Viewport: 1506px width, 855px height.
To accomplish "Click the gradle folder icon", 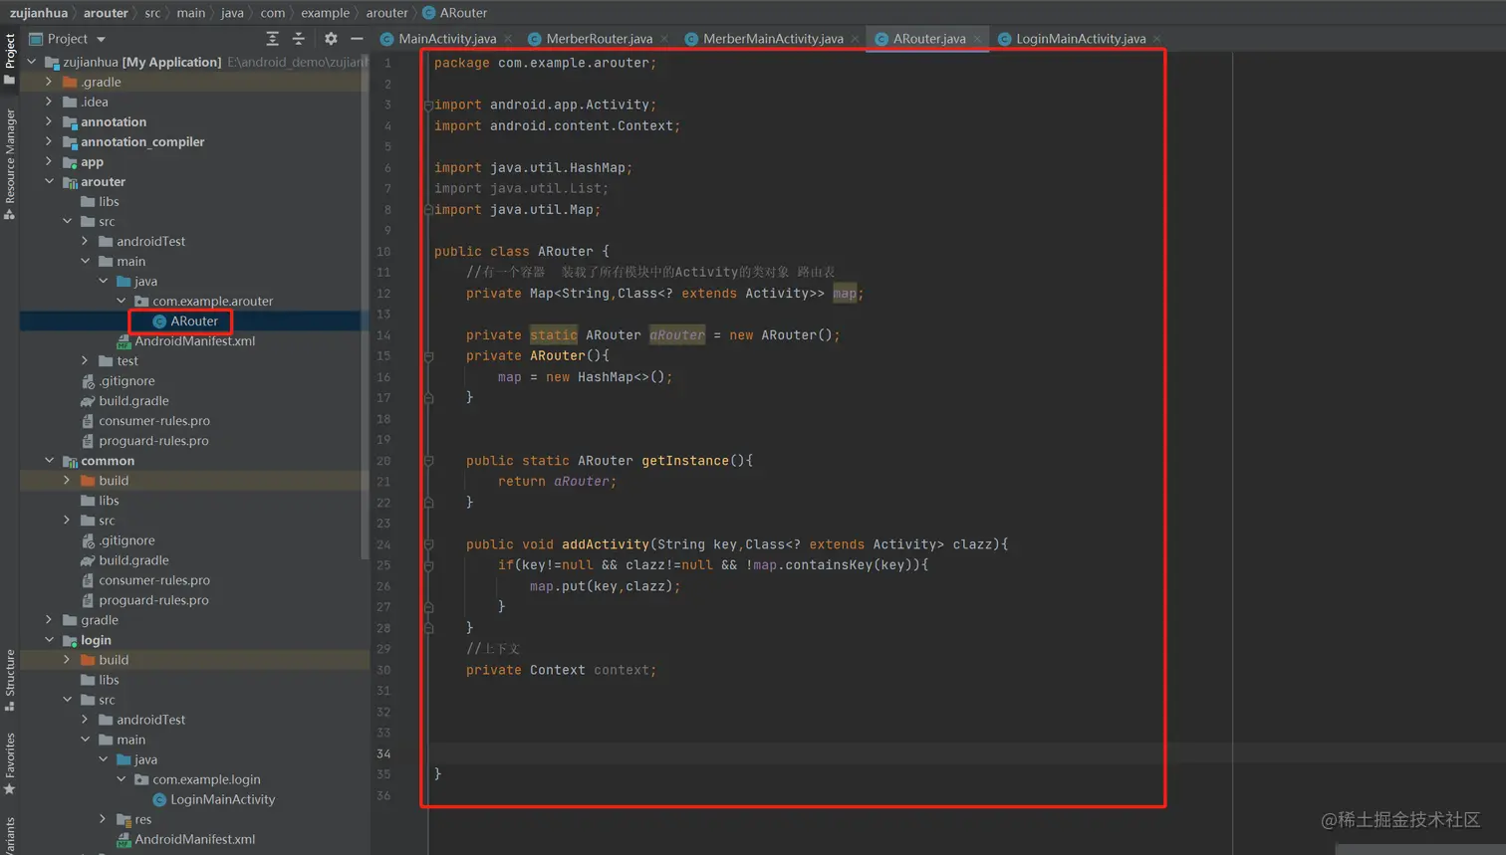I will [x=70, y=620].
